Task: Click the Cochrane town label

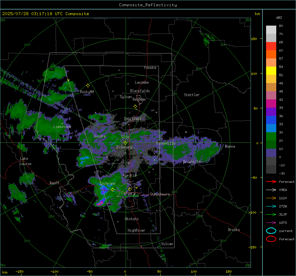Action: [108, 183]
